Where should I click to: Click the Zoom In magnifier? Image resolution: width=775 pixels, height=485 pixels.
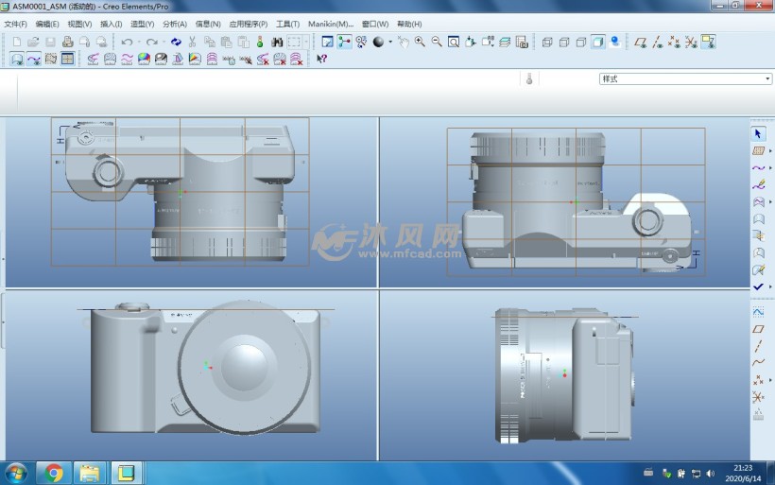tap(420, 42)
